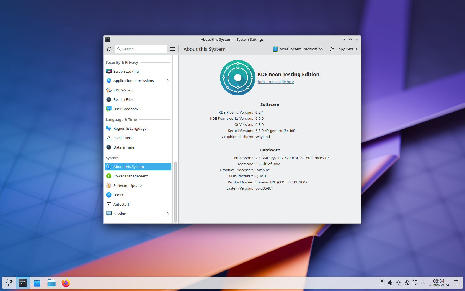Open Recent Files settings

[138, 99]
